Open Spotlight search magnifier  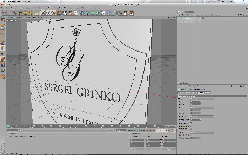[x=244, y=1]
